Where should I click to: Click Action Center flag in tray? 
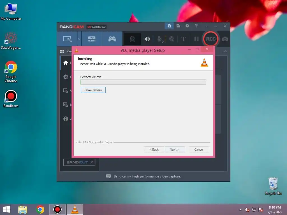click(x=261, y=210)
